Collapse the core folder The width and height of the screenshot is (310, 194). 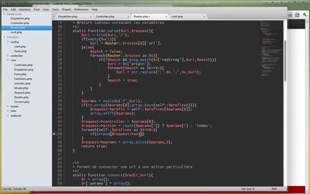pyautogui.click(x=8, y=60)
